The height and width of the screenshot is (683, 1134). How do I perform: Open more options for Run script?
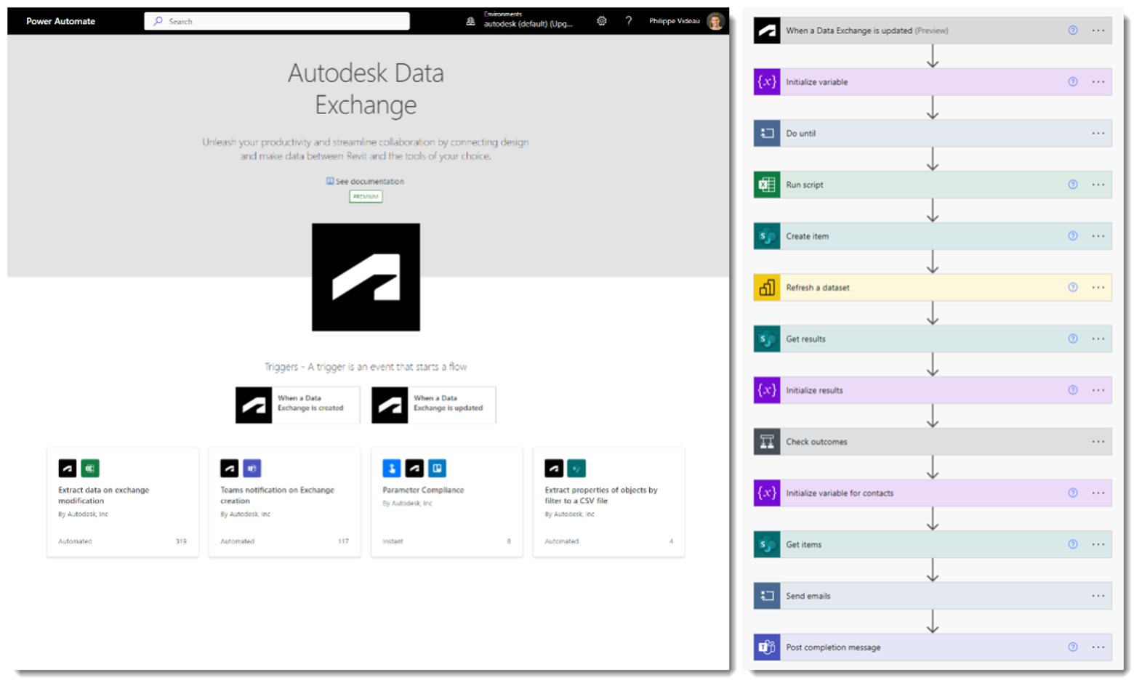click(1098, 185)
